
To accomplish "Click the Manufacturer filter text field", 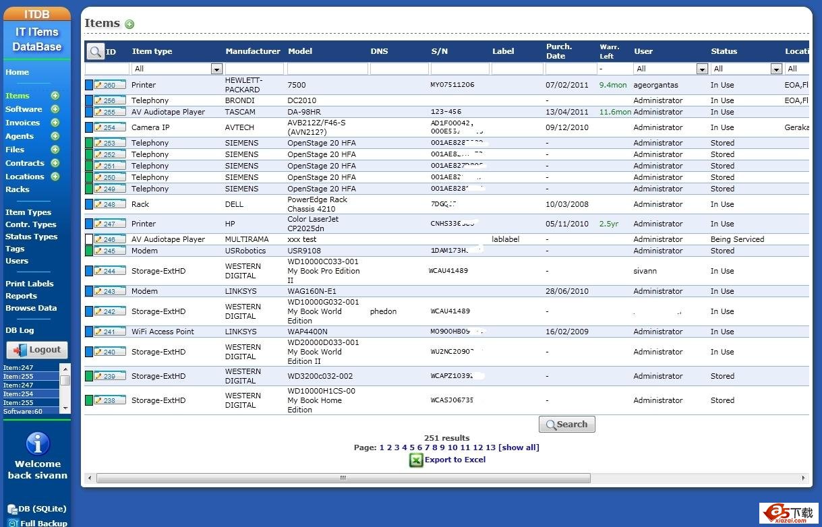I will coord(254,69).
